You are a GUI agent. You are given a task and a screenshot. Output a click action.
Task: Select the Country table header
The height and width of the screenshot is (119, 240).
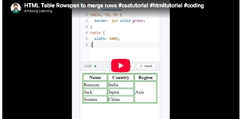click(x=121, y=77)
